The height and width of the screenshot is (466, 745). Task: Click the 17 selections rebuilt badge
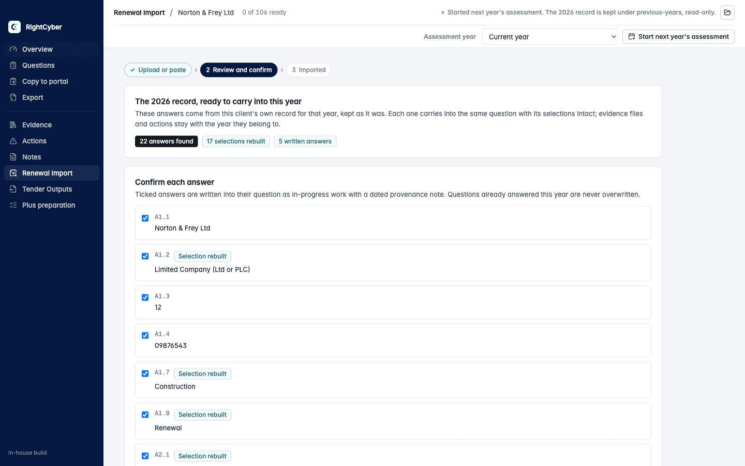pyautogui.click(x=236, y=141)
